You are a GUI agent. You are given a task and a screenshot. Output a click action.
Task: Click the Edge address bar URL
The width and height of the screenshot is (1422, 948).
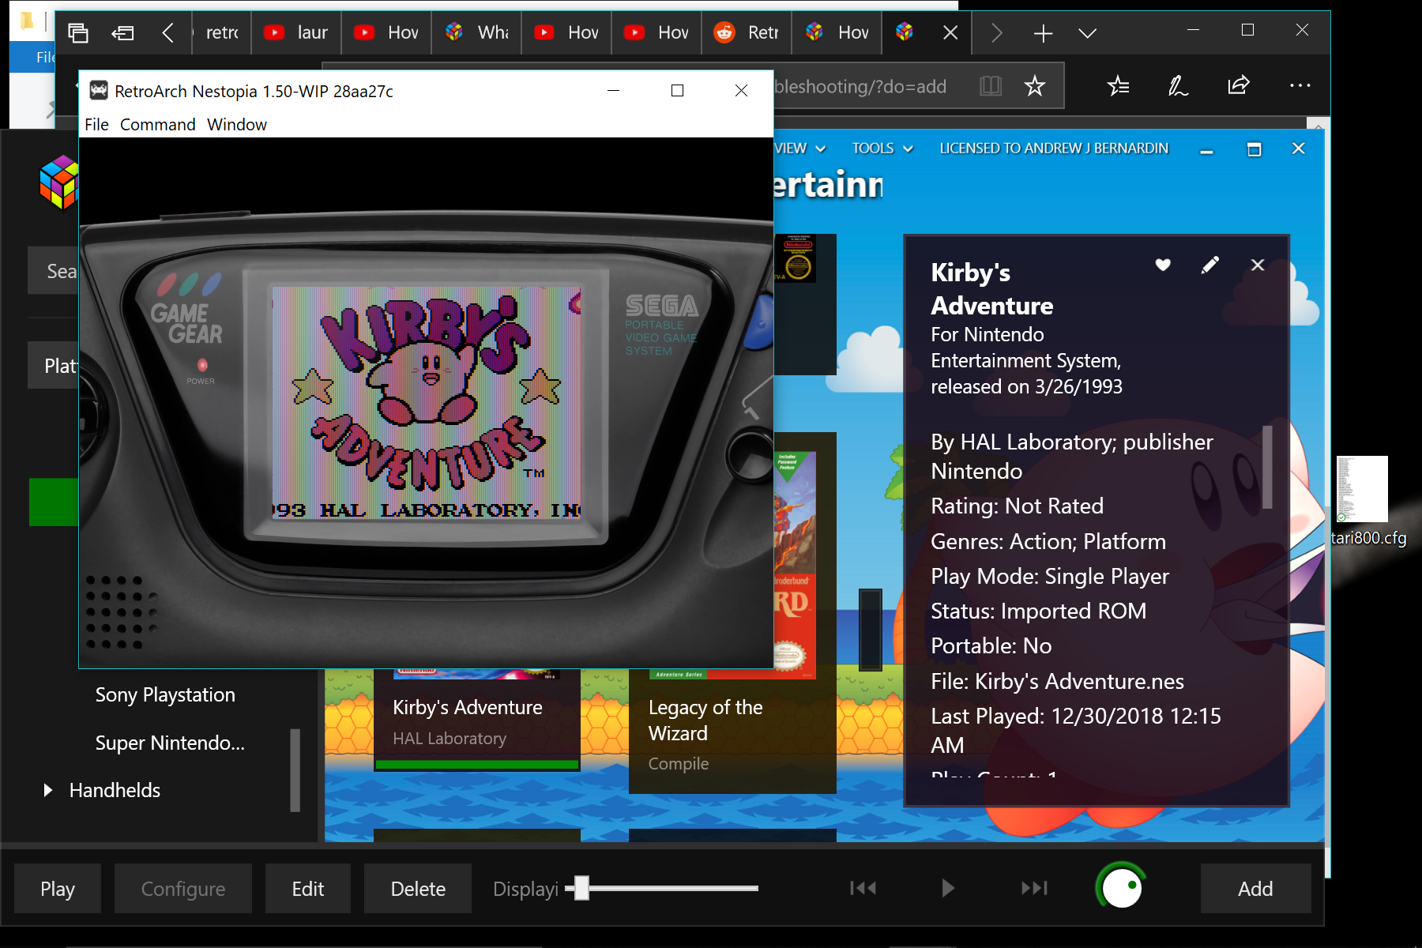coord(860,86)
